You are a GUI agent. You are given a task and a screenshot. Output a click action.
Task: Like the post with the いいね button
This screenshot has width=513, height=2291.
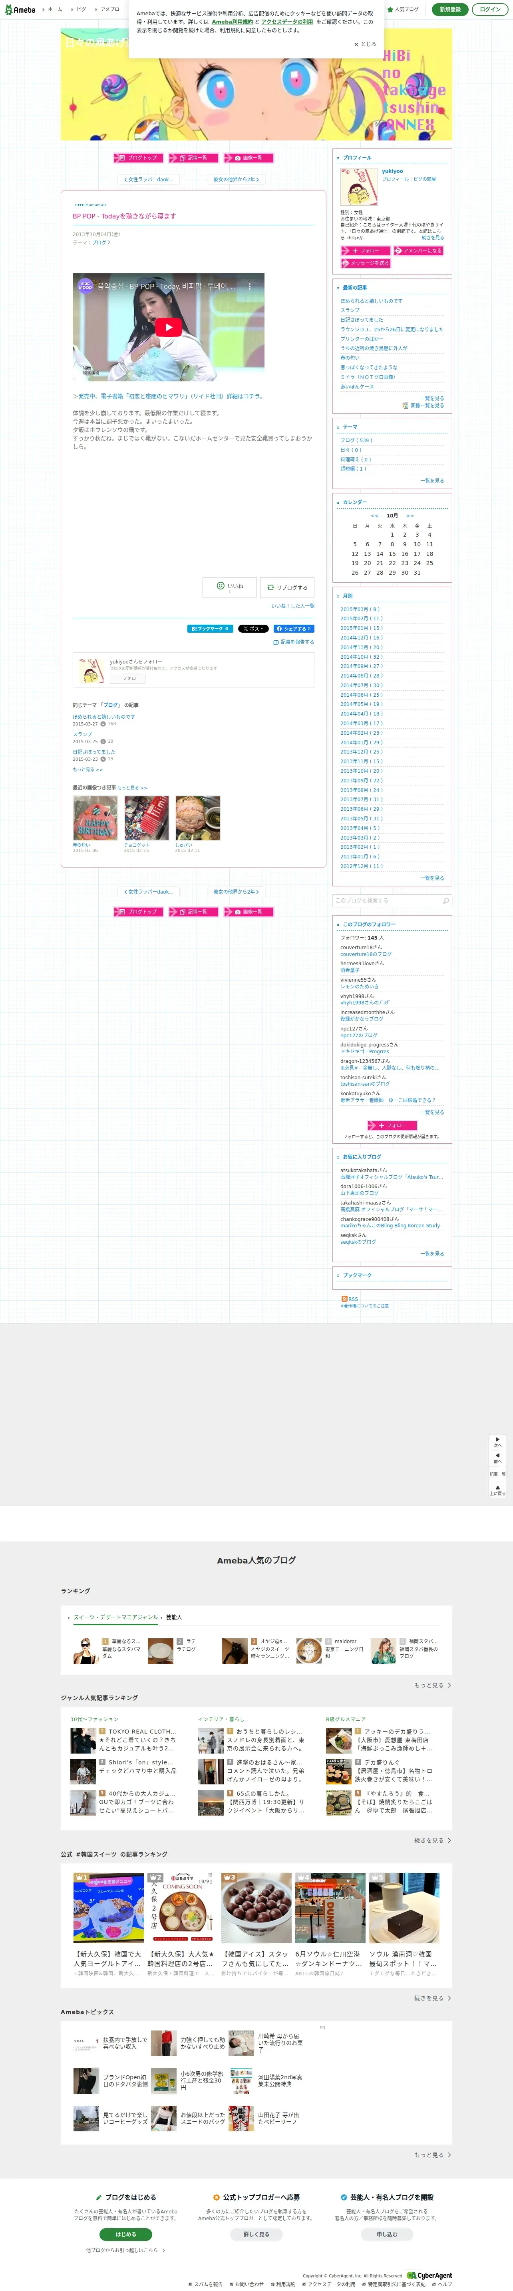(230, 587)
